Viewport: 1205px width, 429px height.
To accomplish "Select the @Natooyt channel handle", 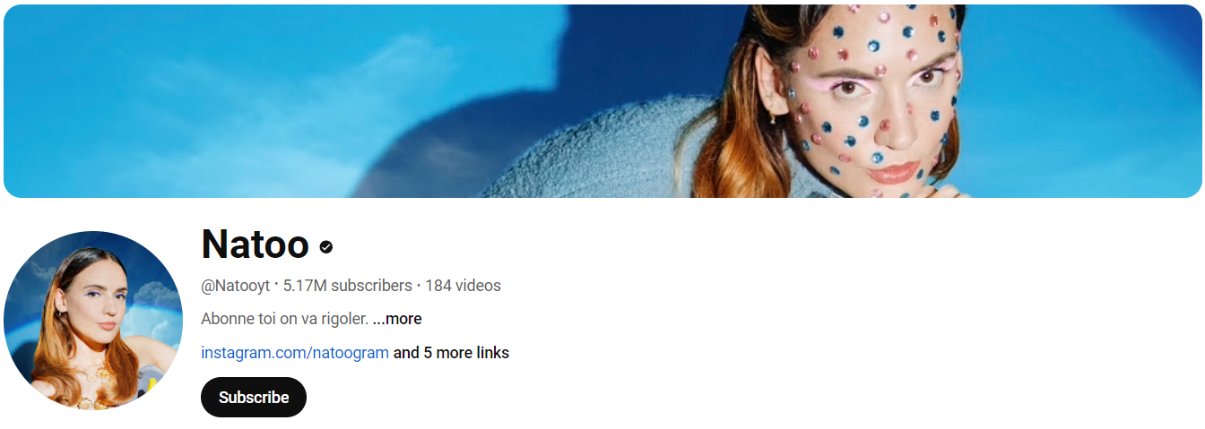I will tap(237, 286).
